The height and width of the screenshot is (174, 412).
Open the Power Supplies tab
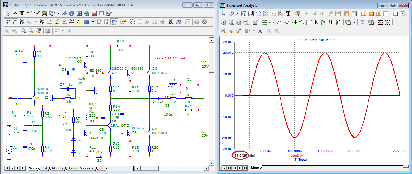pos(81,168)
